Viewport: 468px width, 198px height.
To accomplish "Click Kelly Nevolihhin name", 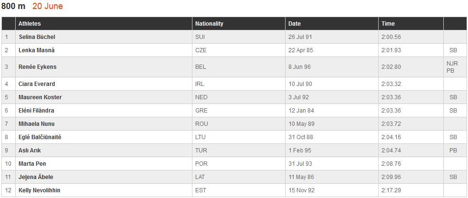I will tap(39, 190).
